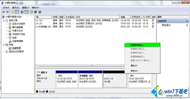Sort by the 布局 column header

pos(55,17)
